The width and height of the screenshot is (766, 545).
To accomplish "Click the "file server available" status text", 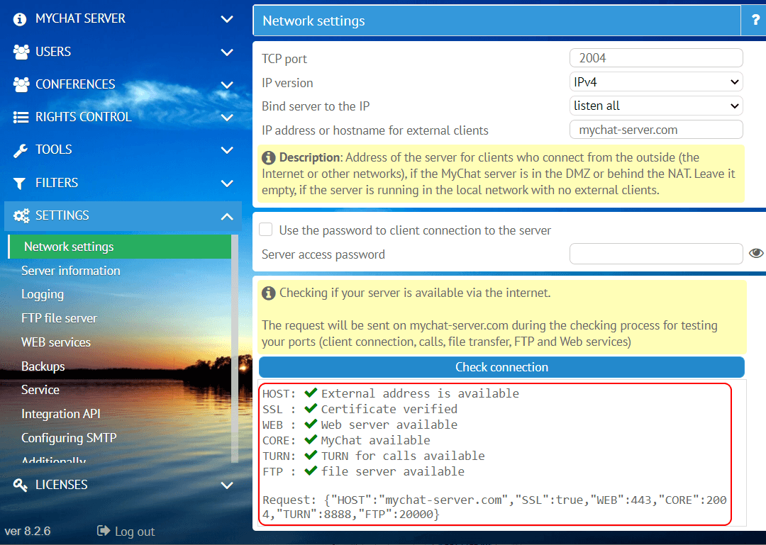I will pyautogui.click(x=393, y=472).
